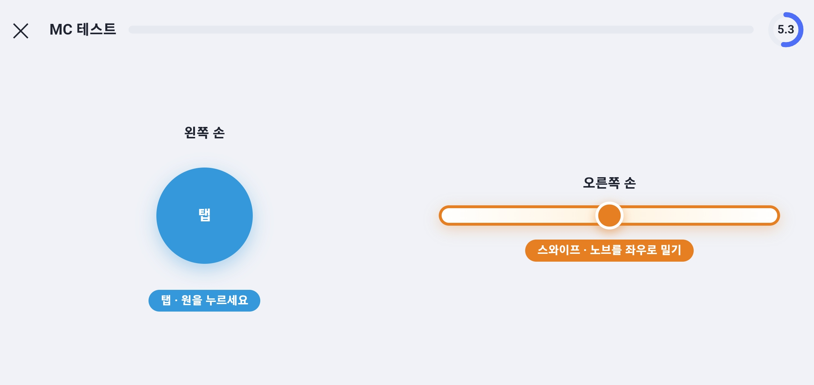This screenshot has width=814, height=385.
Task: Click the upper edge of the blue tap circle
Action: [x=205, y=170]
